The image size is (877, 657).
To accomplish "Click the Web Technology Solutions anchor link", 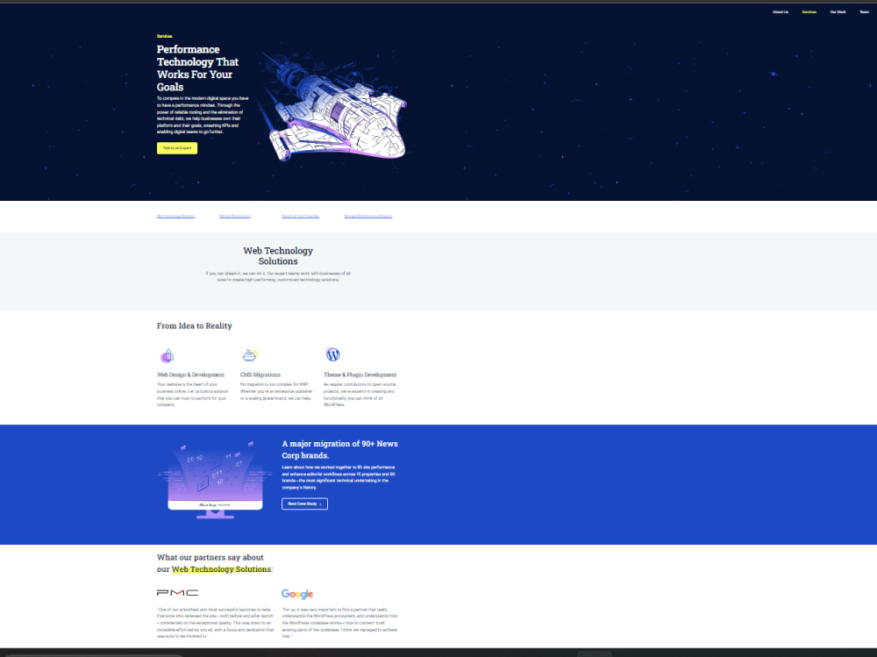I will click(x=175, y=215).
